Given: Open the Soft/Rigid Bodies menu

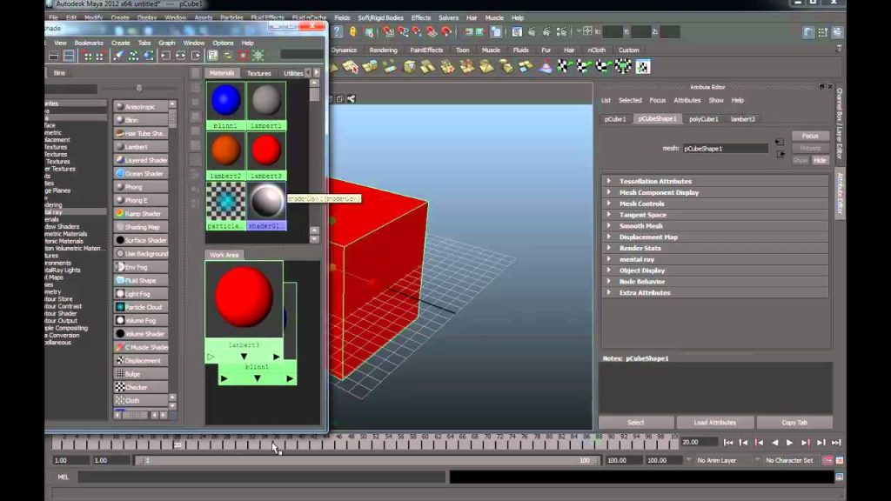Looking at the screenshot, I should (x=380, y=17).
